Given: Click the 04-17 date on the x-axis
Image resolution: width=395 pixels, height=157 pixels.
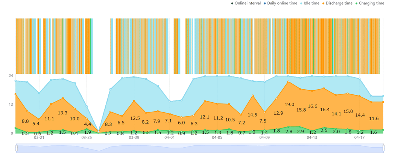Looking at the screenshot, I should 359,138.
